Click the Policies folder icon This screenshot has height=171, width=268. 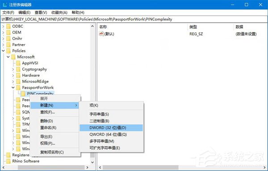pyautogui.click(x=8, y=51)
